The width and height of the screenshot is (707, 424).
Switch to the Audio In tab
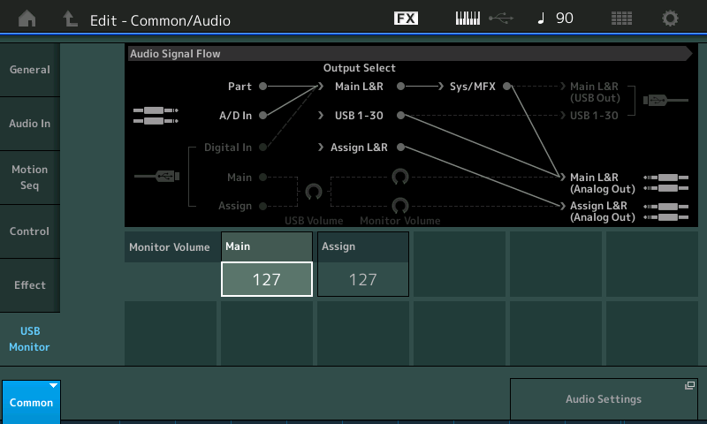30,124
